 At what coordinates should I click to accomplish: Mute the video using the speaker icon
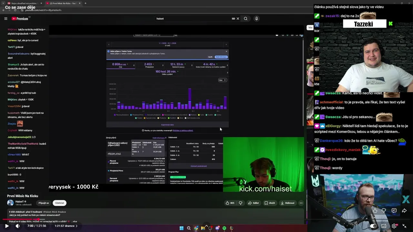18,226
